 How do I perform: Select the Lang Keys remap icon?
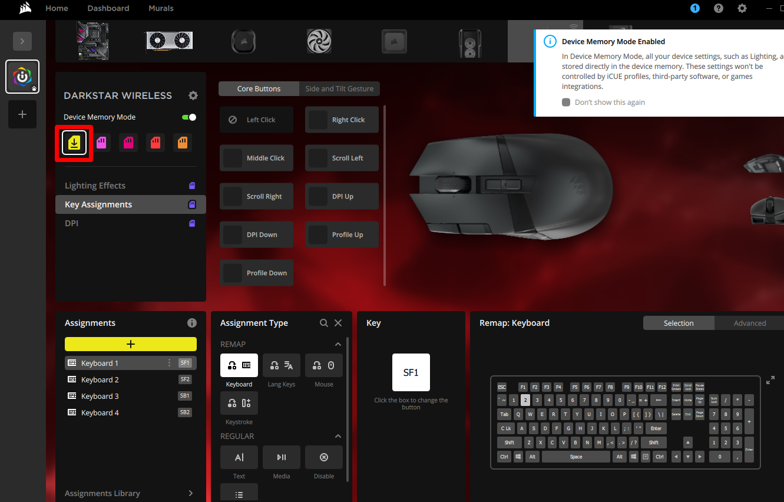tap(281, 365)
